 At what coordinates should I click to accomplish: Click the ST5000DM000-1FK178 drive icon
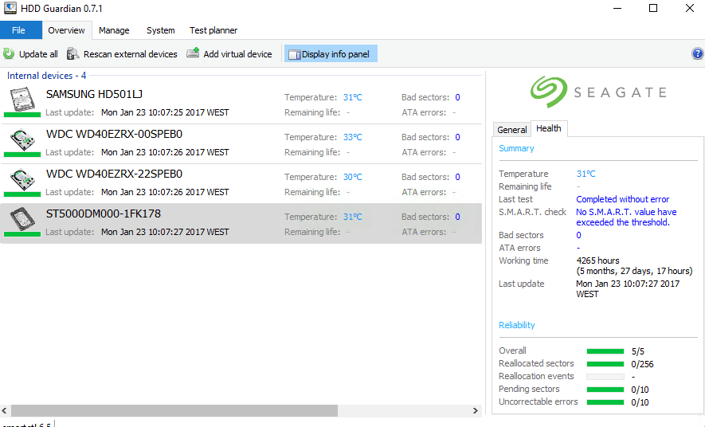(22, 221)
